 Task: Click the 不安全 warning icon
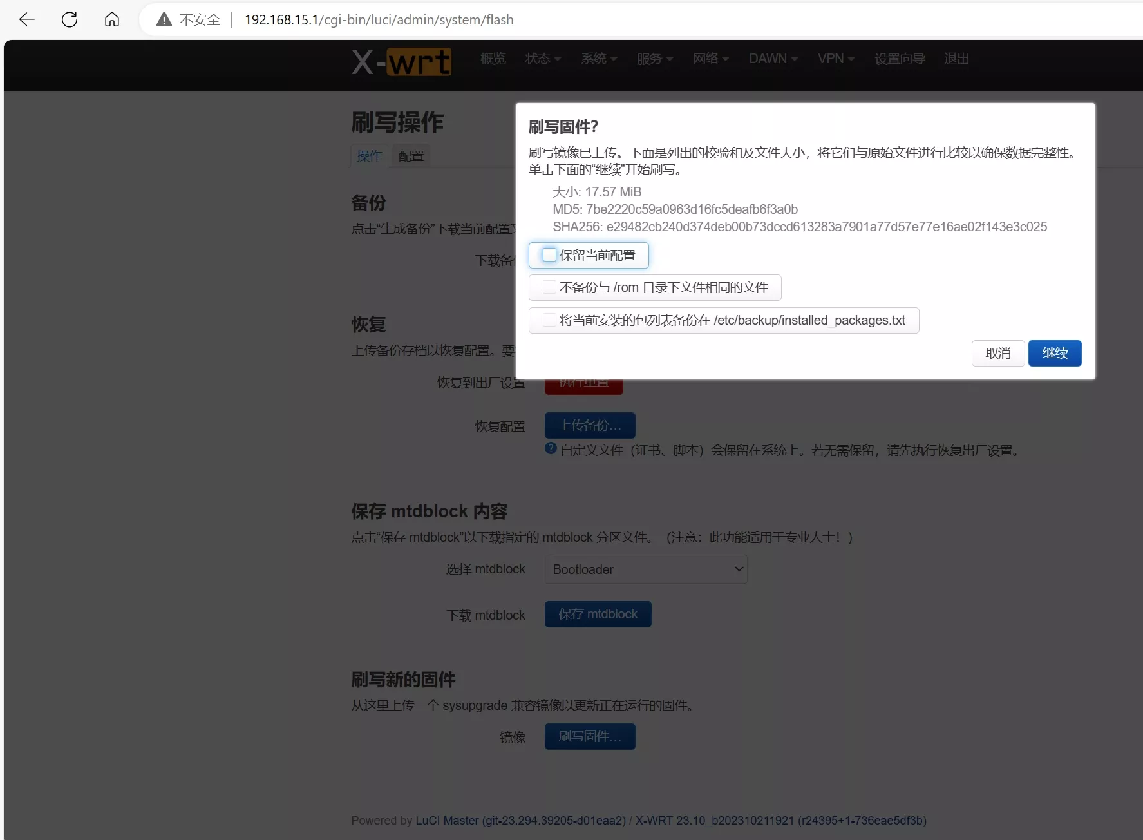(164, 19)
